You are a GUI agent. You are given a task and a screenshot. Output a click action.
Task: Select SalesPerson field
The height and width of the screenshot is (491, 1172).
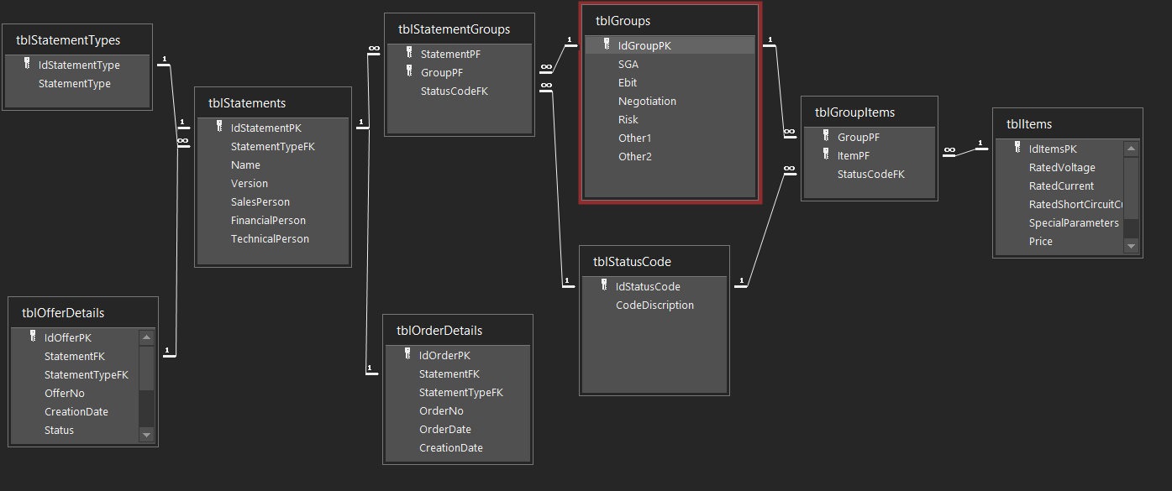pos(260,201)
